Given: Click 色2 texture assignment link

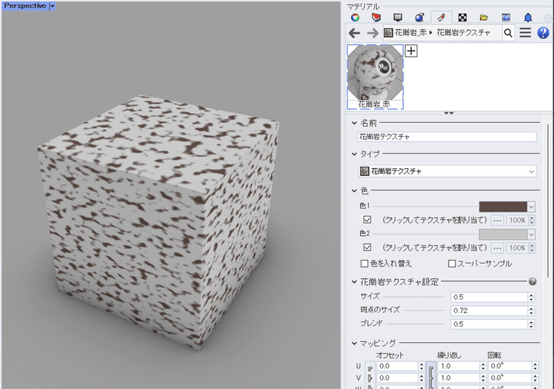Looking at the screenshot, I should point(435,247).
